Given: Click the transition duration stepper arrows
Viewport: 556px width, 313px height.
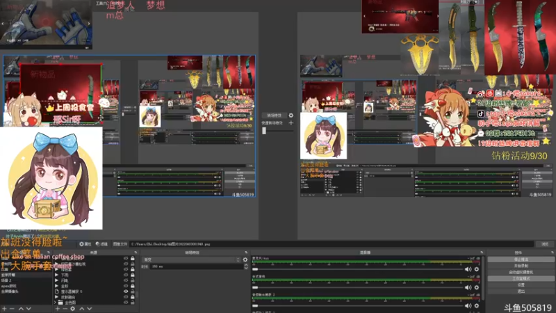Looking at the screenshot, I should point(246,266).
